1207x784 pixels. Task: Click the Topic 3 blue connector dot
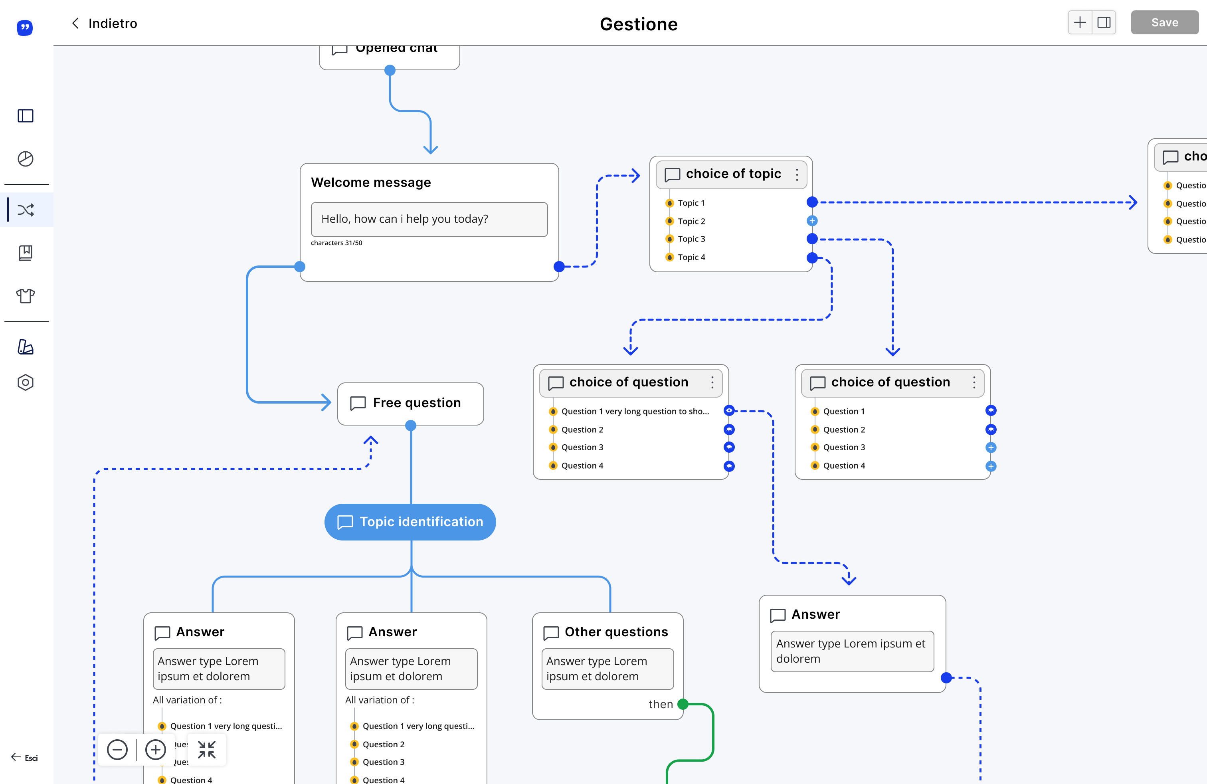point(812,239)
